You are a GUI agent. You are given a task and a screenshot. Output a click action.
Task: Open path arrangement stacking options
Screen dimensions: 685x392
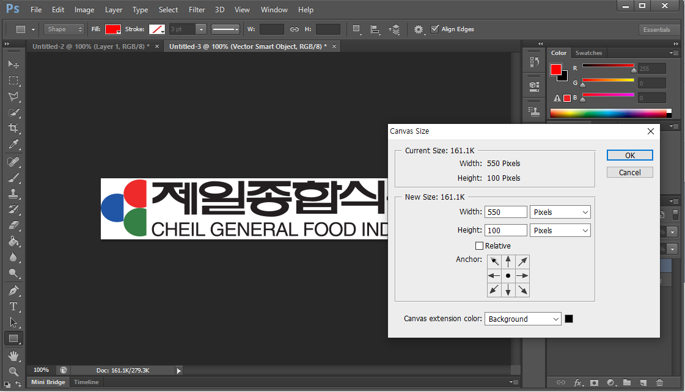[x=394, y=29]
